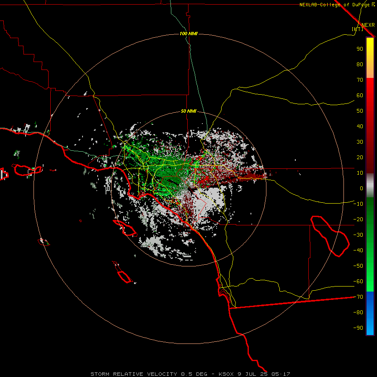Click the "90" scale value
The width and height of the screenshot is (377, 377).
360,49
